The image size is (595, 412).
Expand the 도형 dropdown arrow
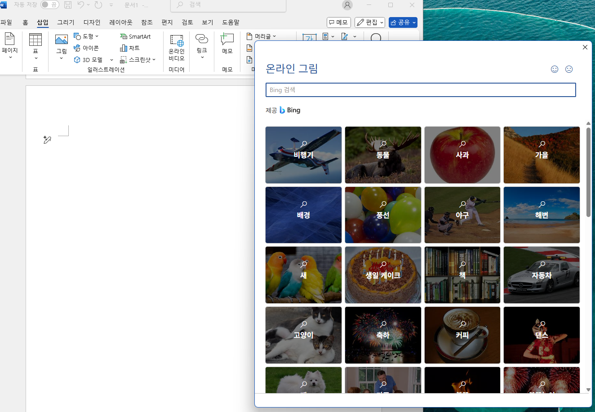pyautogui.click(x=97, y=36)
